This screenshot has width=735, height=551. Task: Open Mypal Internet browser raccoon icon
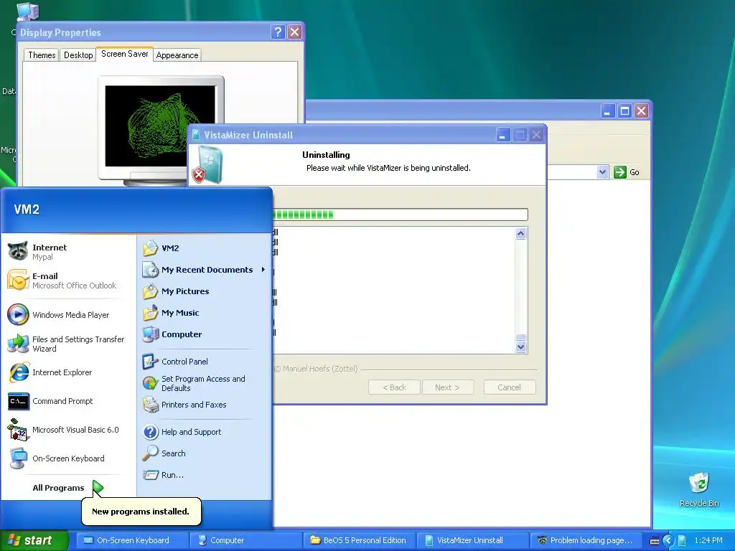tap(18, 252)
